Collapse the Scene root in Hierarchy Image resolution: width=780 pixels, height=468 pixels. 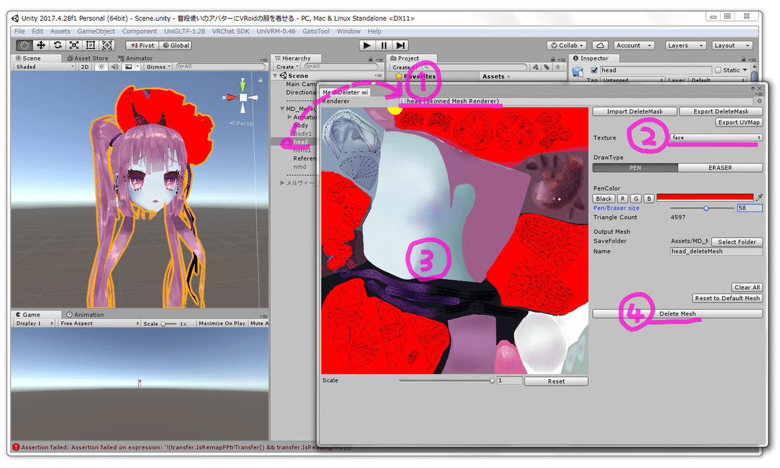click(x=276, y=76)
